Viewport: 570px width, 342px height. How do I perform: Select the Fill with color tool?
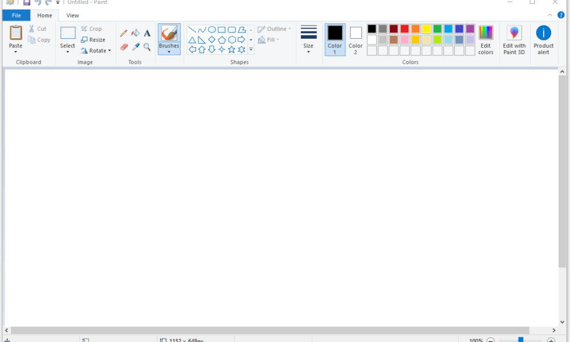(x=135, y=32)
